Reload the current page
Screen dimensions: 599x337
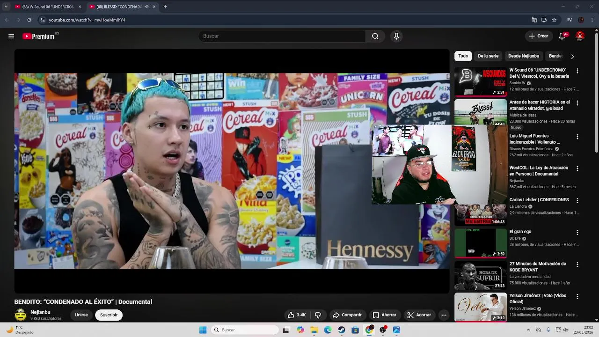tap(29, 20)
